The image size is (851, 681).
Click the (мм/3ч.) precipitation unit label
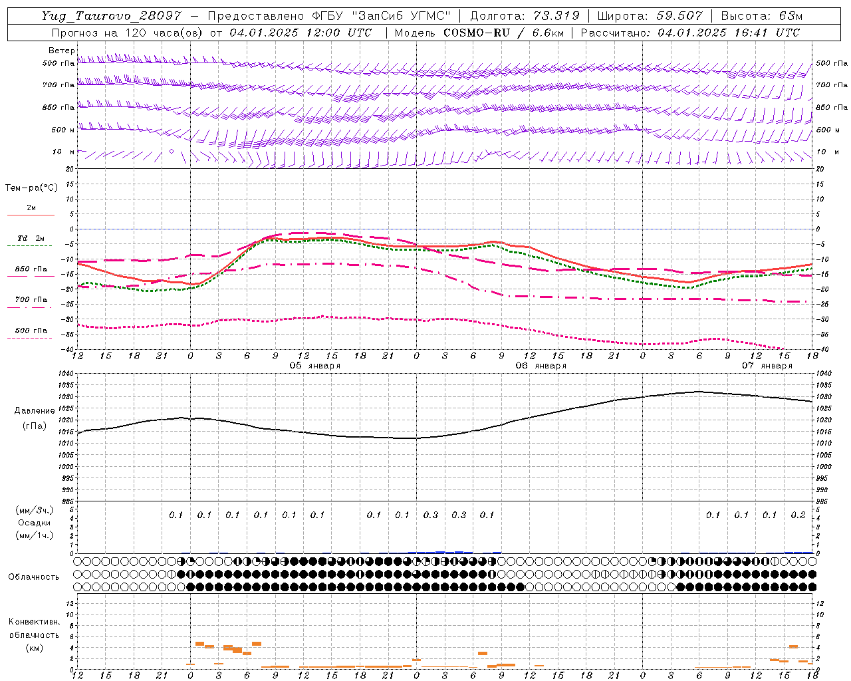point(35,510)
